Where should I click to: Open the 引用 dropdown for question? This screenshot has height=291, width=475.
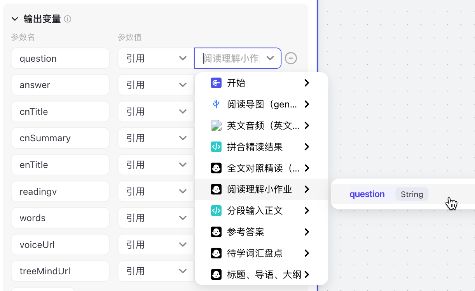click(156, 58)
